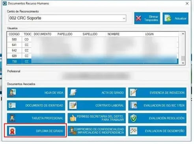Click the thumbs-up permiso secretaria icon

pyautogui.click(x=73, y=118)
